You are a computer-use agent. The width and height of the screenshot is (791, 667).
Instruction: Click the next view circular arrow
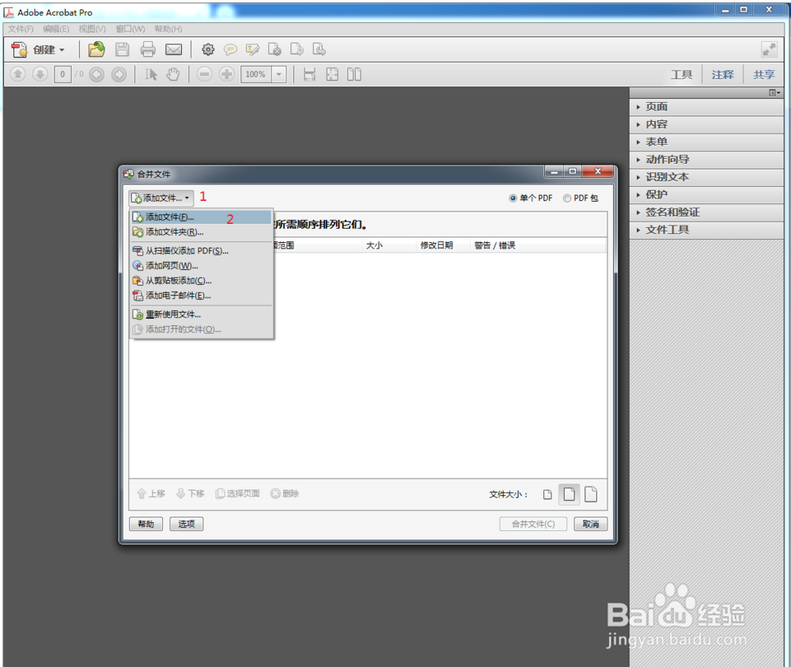coord(119,74)
